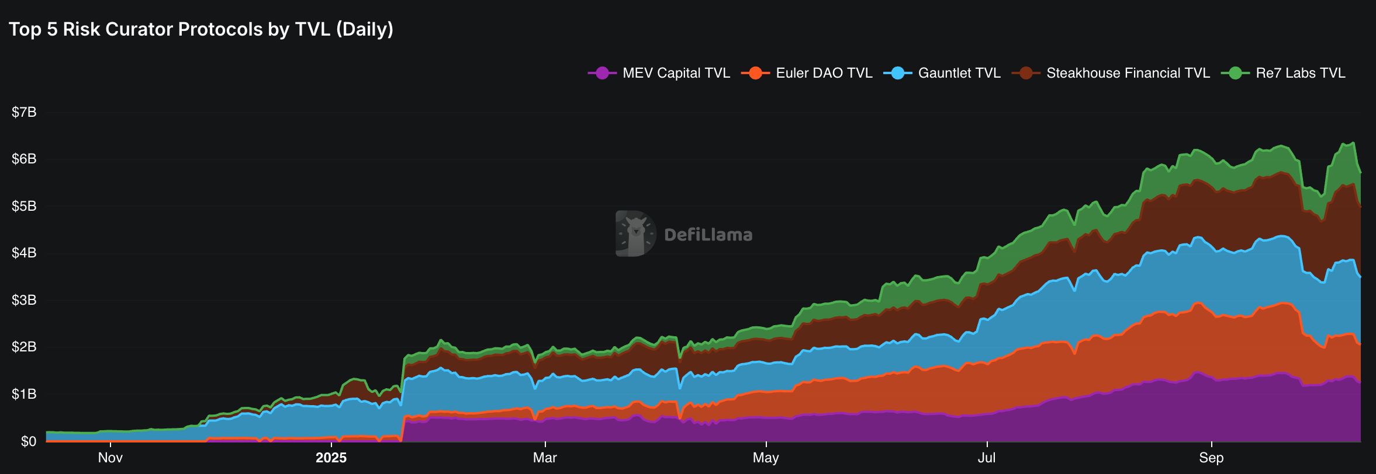Toggle the "Steakhouse Financial TVL" legend label
The image size is (1376, 474).
coord(1128,73)
